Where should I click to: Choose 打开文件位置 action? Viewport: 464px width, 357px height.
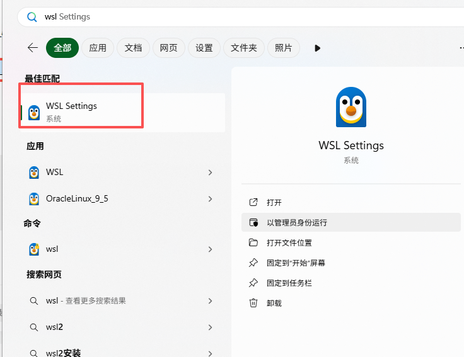(351, 242)
